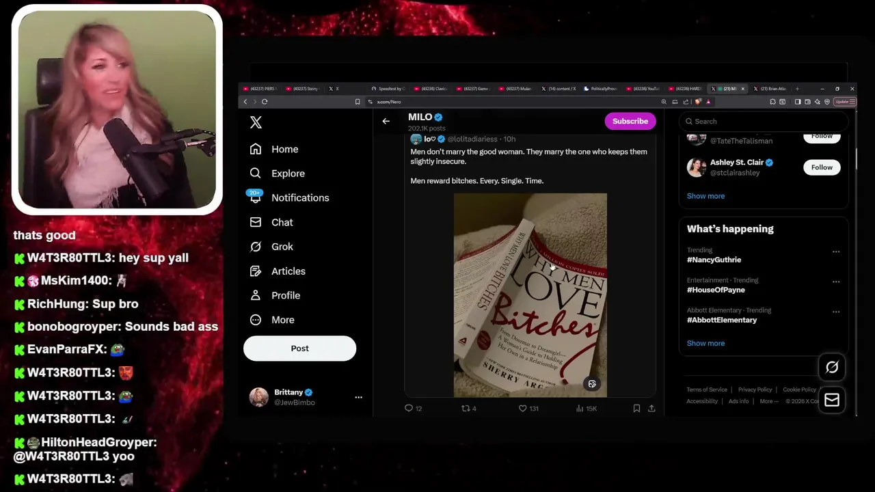875x492 pixels.
Task: Switch to the content / X tab
Action: [x=558, y=89]
